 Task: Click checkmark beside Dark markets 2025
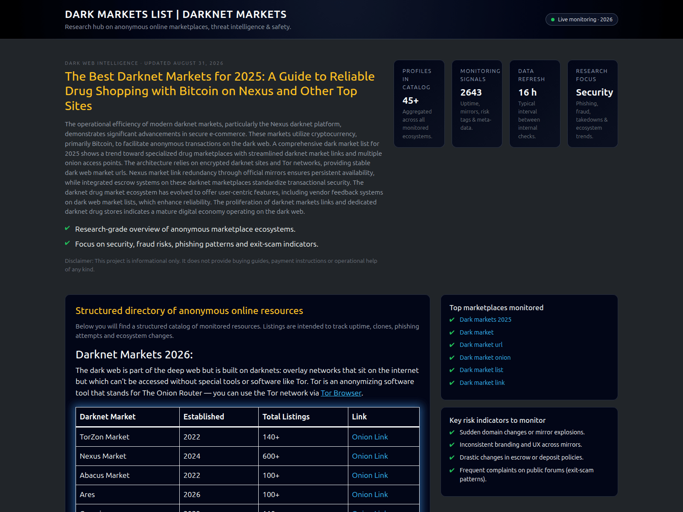(452, 320)
